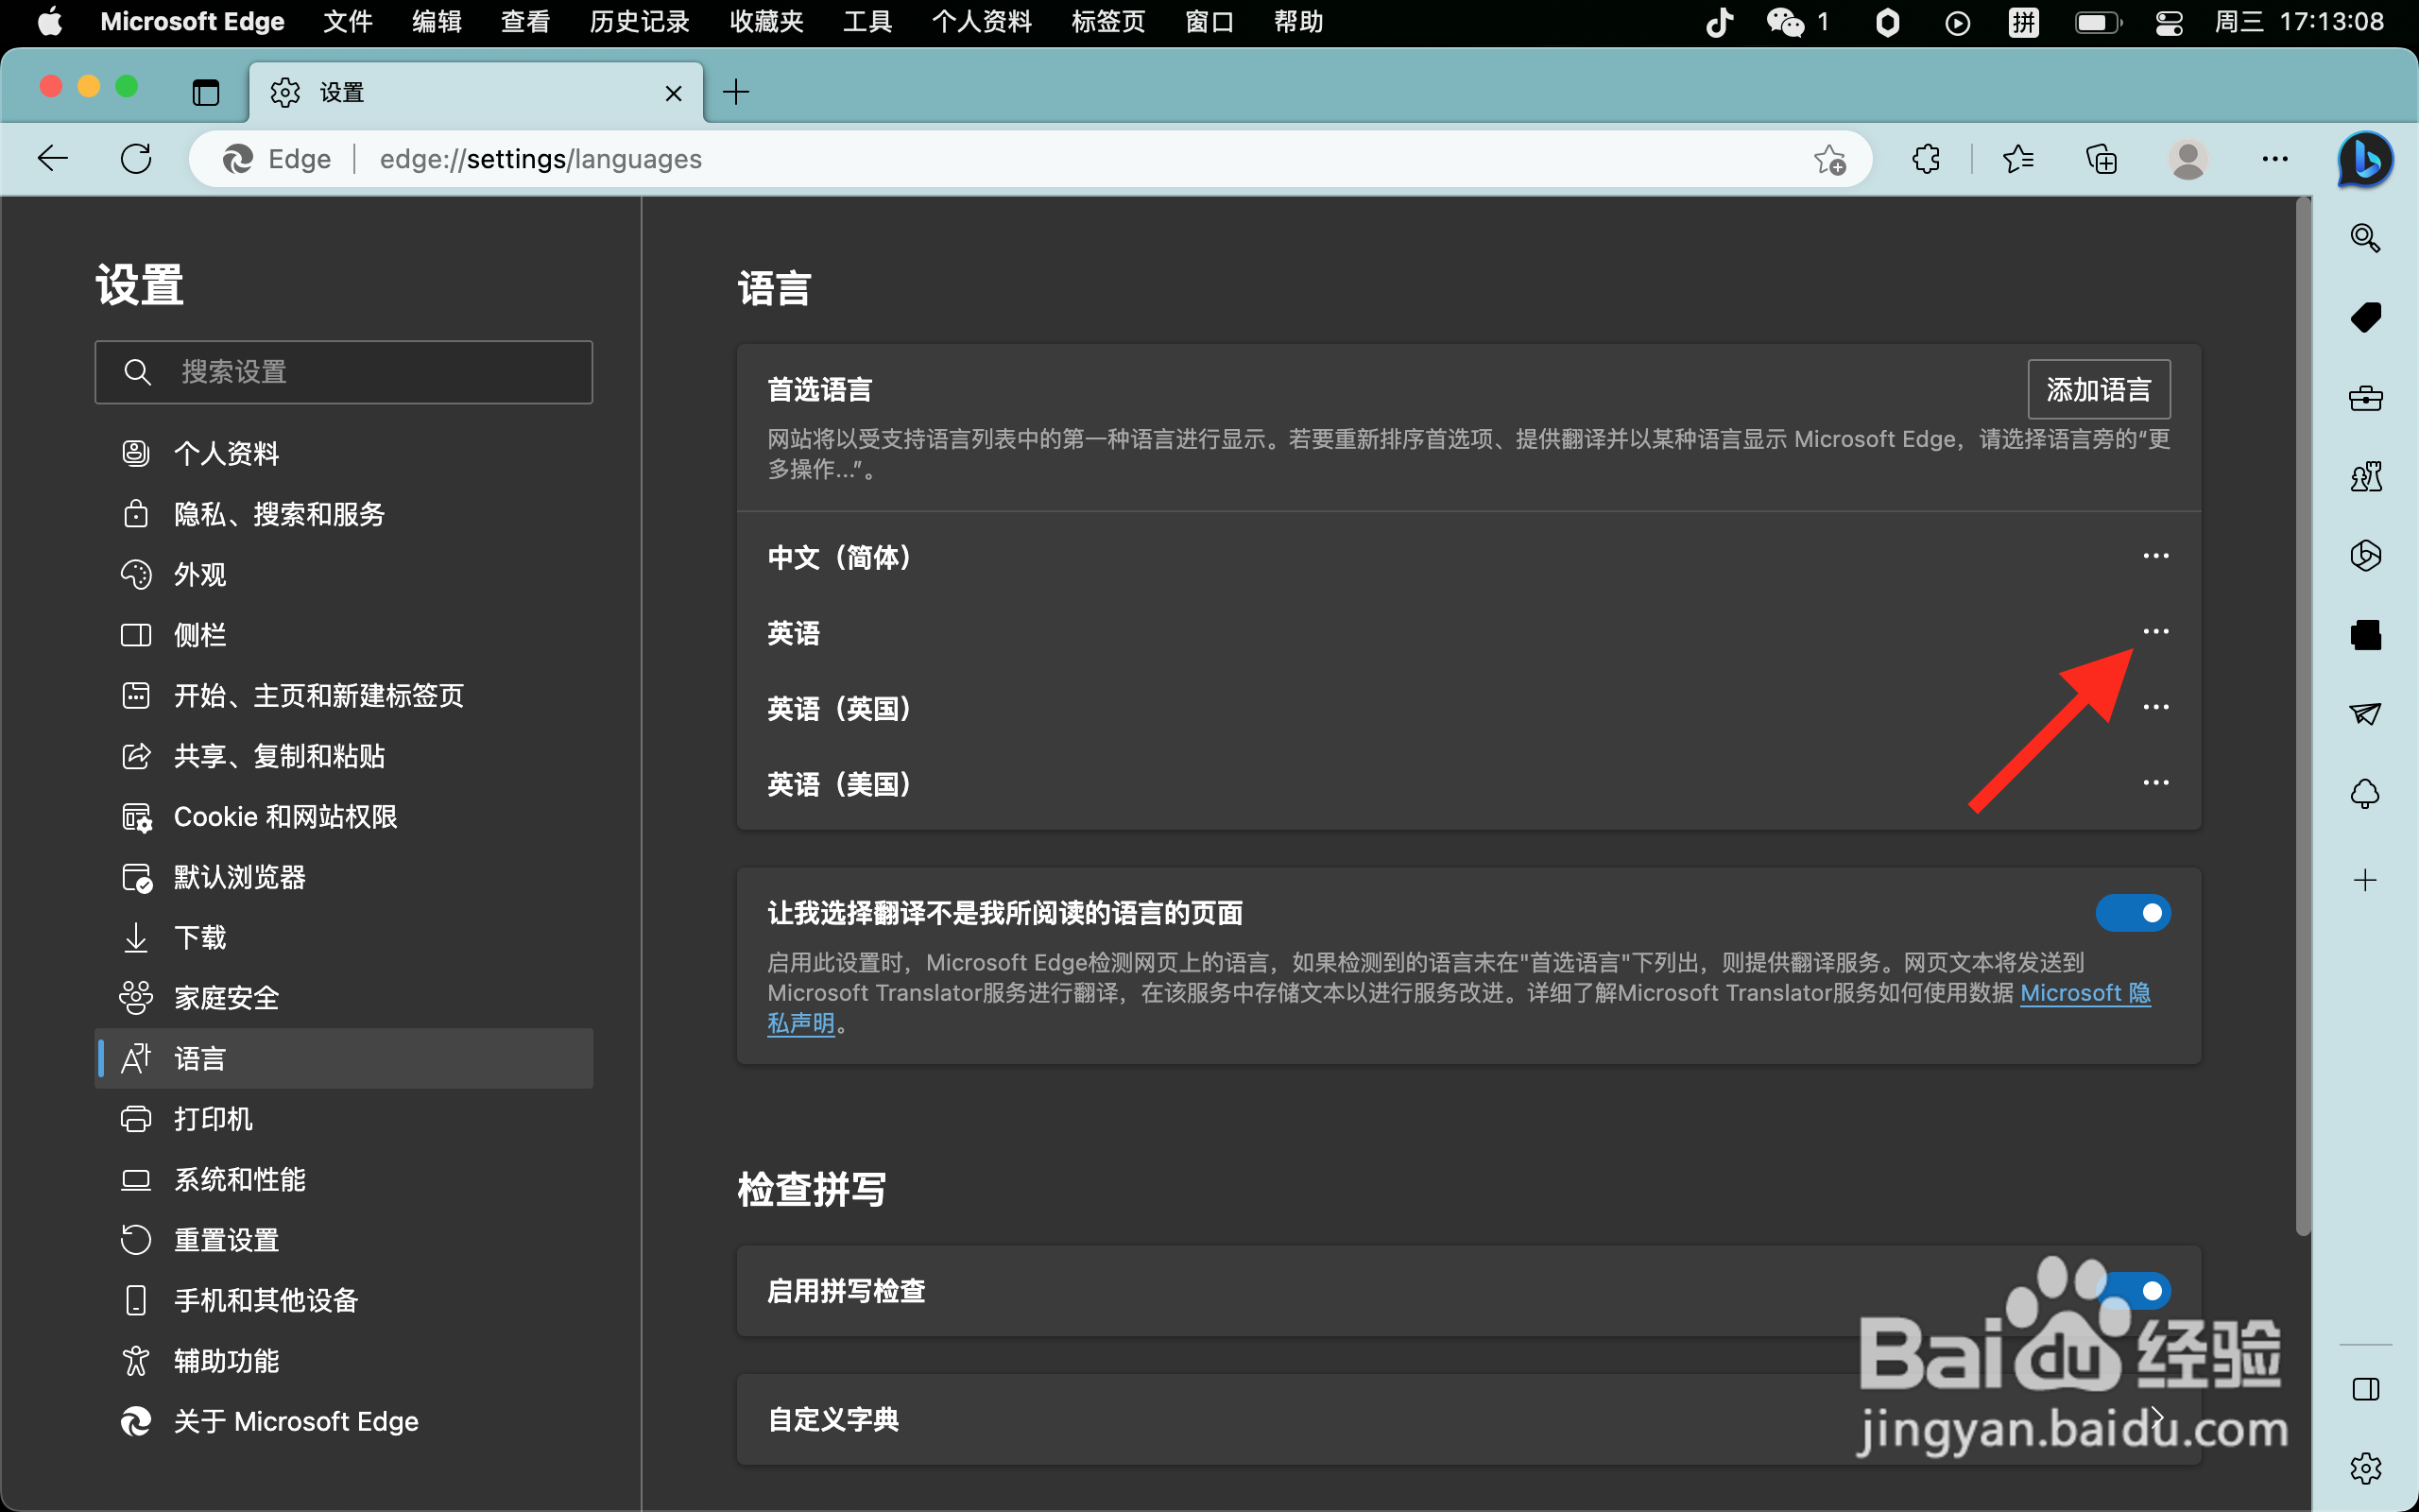Open the sidebar tools briefcase icon
2419x1512 pixels.
[2365, 398]
